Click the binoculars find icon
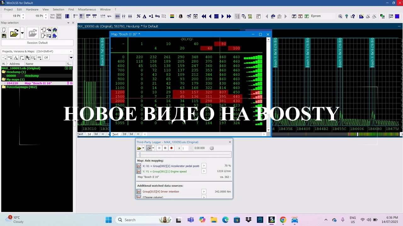The width and height of the screenshot is (403, 226). pyautogui.click(x=273, y=16)
